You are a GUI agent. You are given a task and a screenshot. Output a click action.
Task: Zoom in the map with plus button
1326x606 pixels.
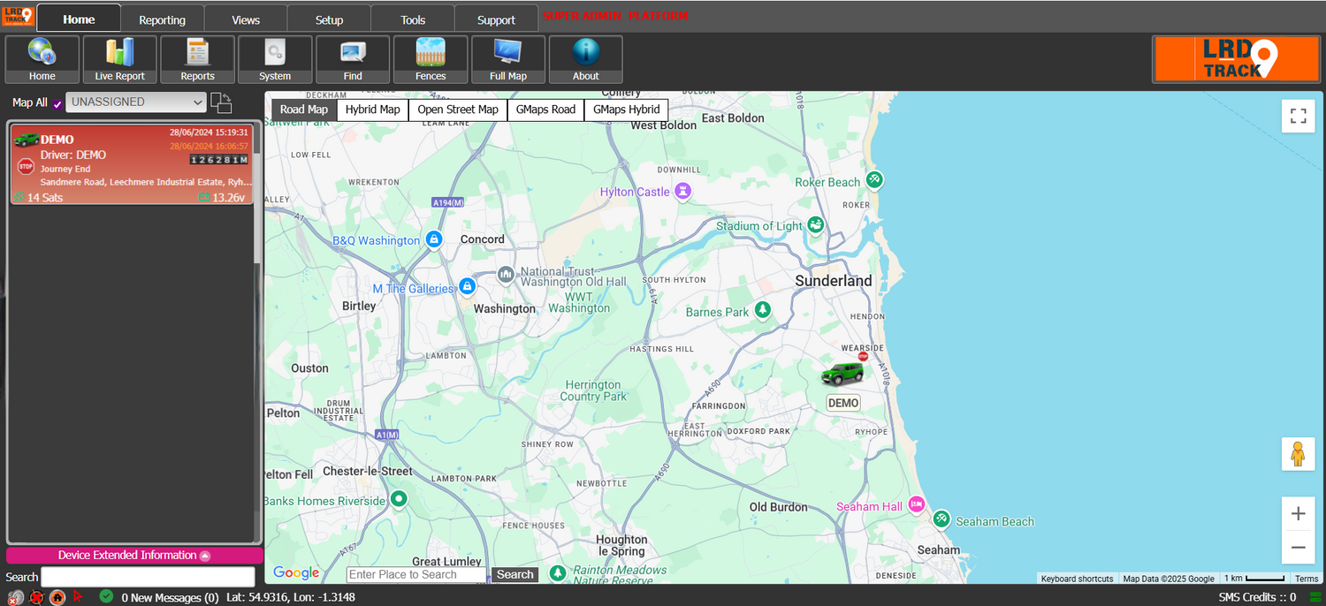(x=1298, y=513)
